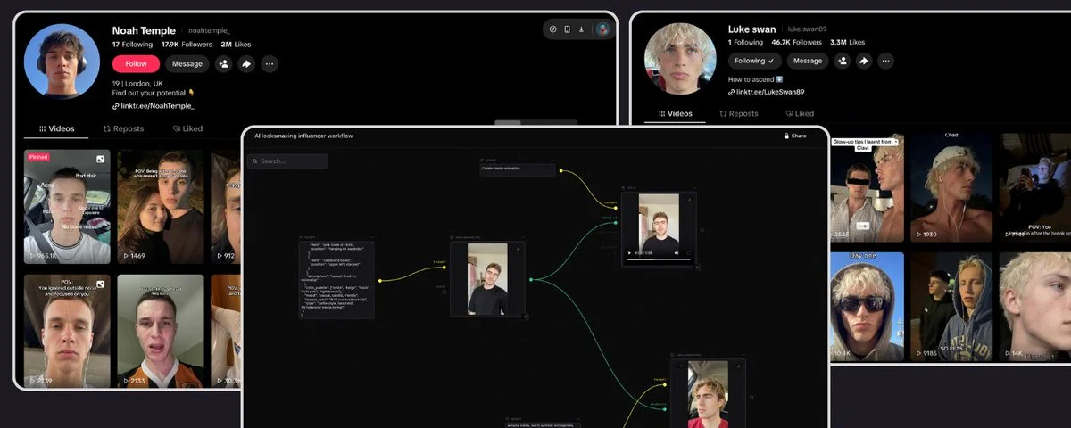Click the Share button in the workflow window
Viewport: 1071px width, 428px height.
click(794, 136)
